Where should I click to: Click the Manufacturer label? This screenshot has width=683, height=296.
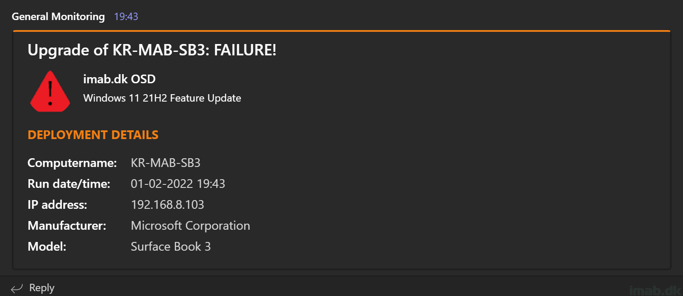67,226
